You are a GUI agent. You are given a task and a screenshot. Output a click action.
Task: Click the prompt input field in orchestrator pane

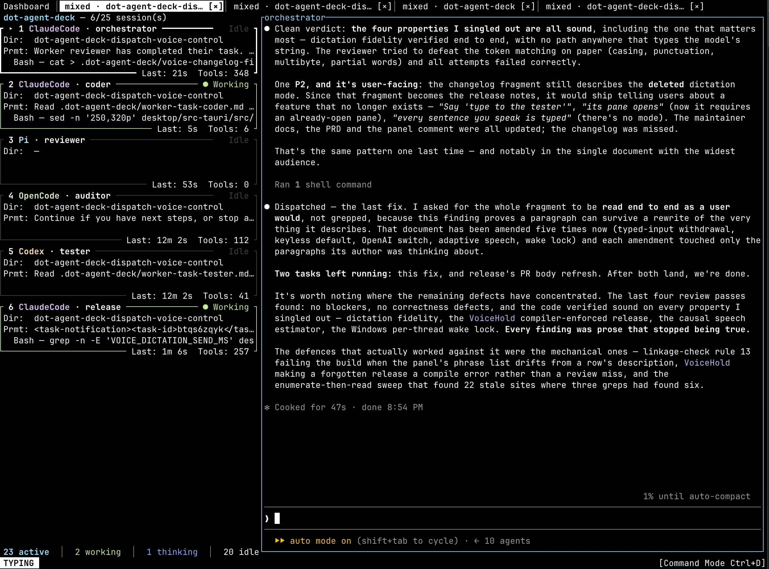(x=512, y=518)
